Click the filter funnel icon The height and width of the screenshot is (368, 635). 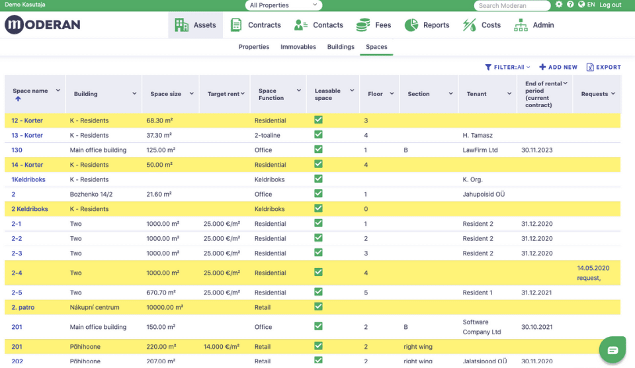click(x=488, y=68)
